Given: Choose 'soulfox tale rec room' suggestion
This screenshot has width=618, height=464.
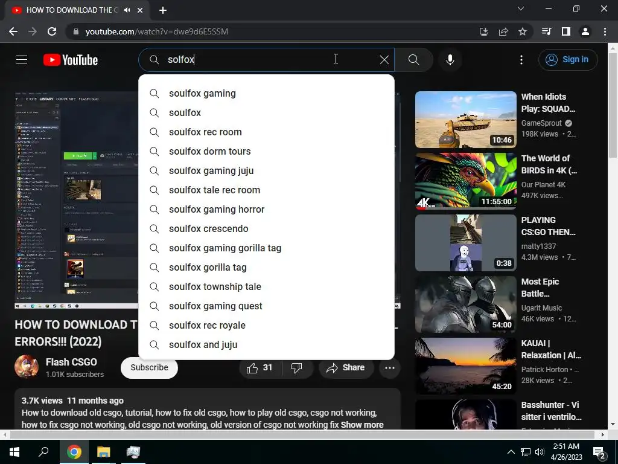Looking at the screenshot, I should pyautogui.click(x=266, y=190).
